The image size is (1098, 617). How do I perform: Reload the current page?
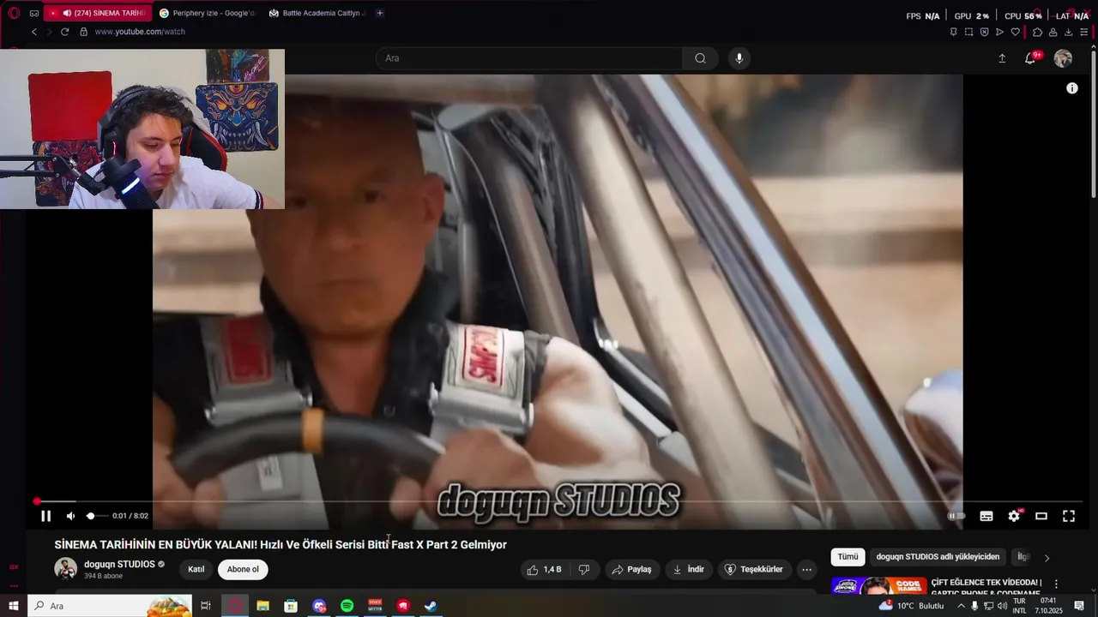[64, 32]
